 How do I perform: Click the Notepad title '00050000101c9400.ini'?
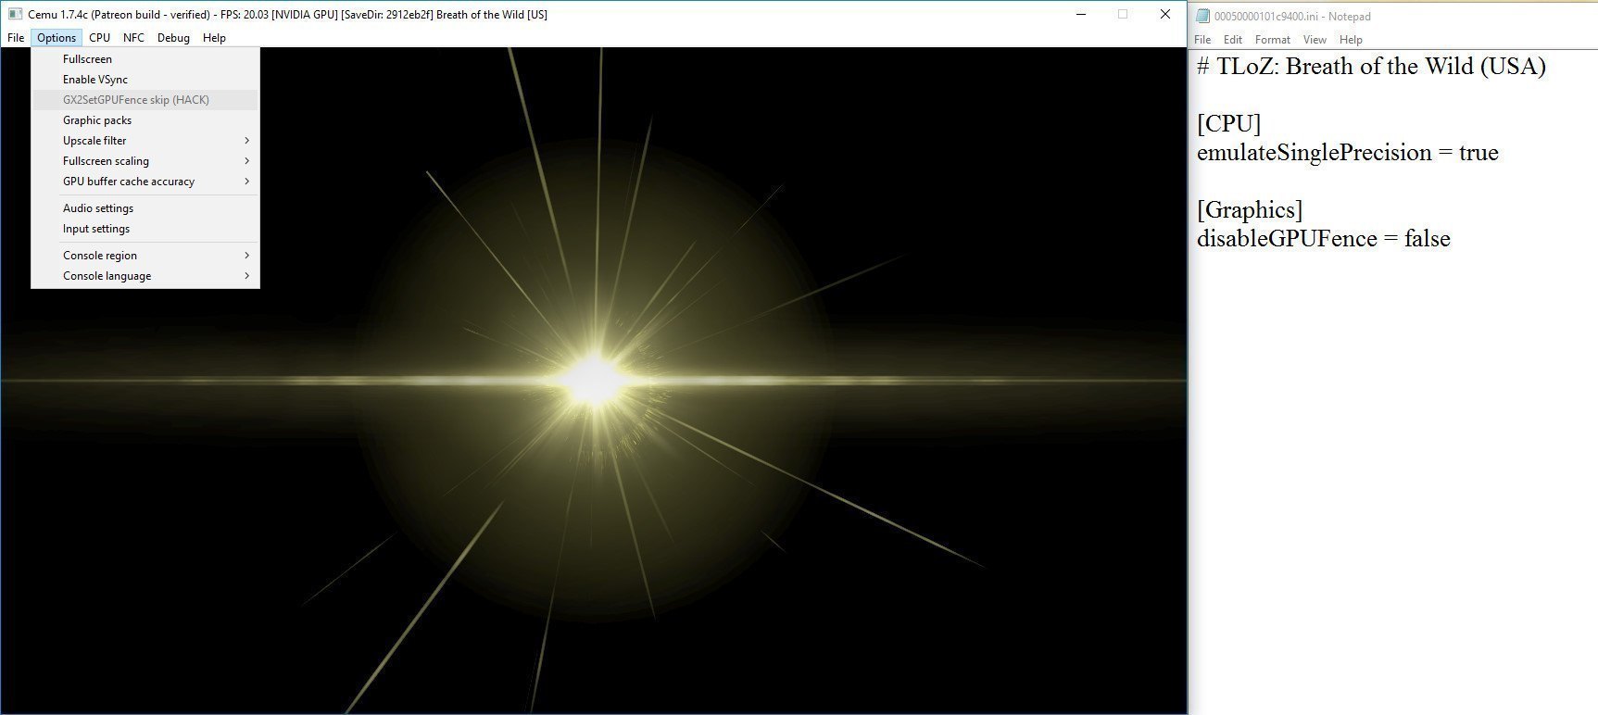(x=1266, y=17)
